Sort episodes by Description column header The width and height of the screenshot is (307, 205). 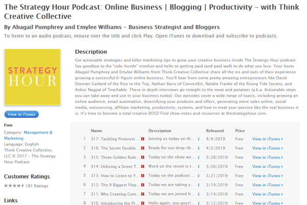pyautogui.click(x=160, y=131)
